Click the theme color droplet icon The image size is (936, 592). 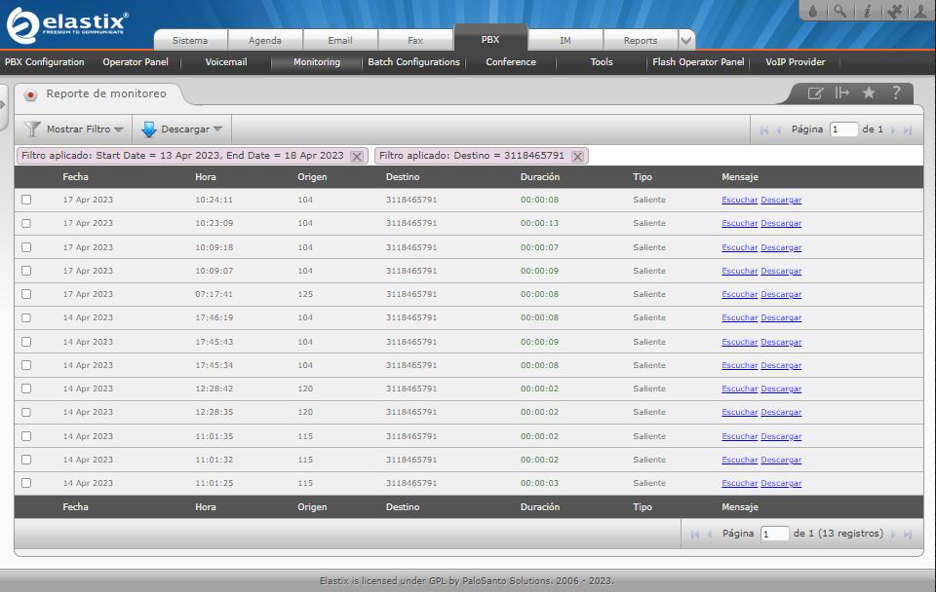813,12
